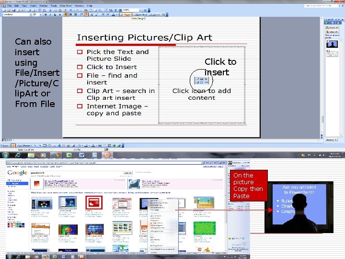Viewport: 345px width, 259px height.
Task: Click the Undo arrow icon
Action: (70, 10)
